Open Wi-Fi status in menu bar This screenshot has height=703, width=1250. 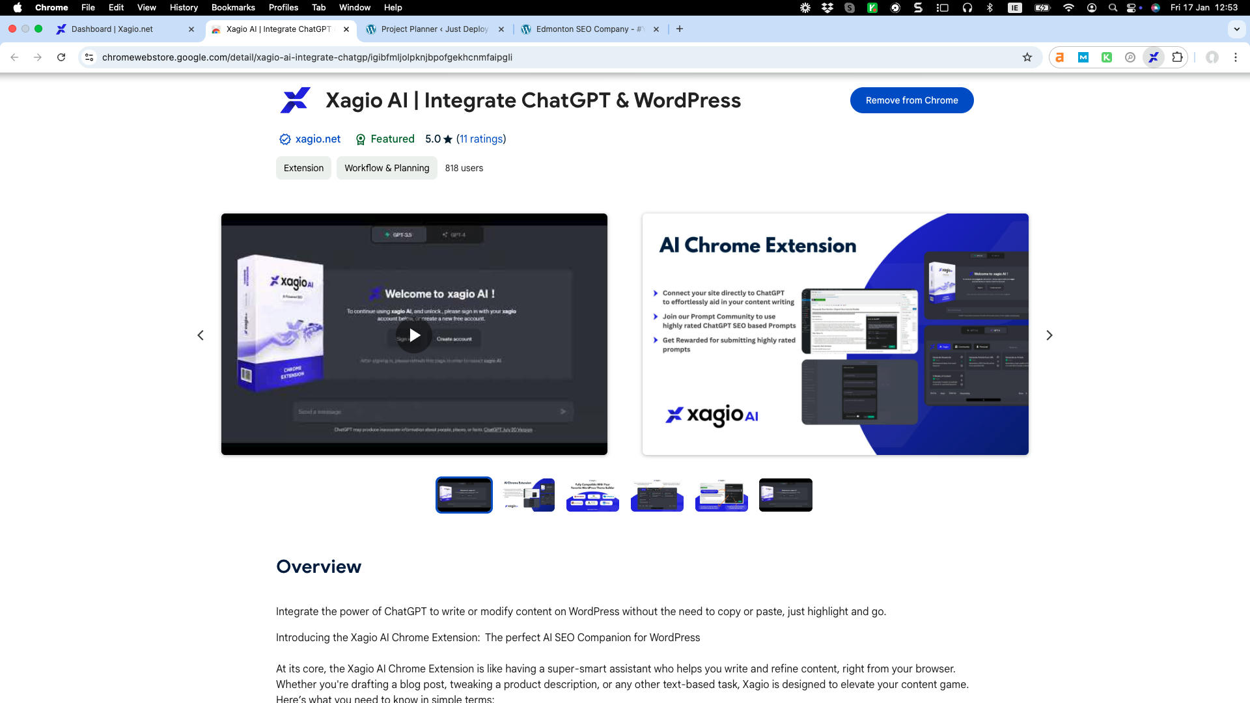coord(1068,8)
